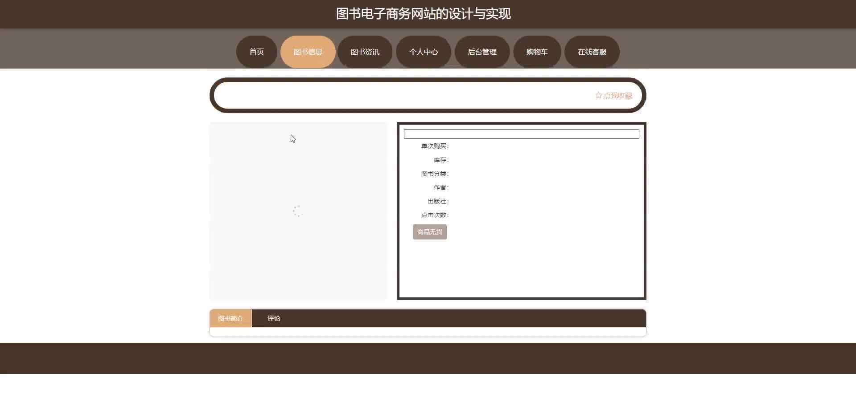The image size is (856, 414).
Task: Switch to the 图书简介 tab
Action: [x=230, y=318]
